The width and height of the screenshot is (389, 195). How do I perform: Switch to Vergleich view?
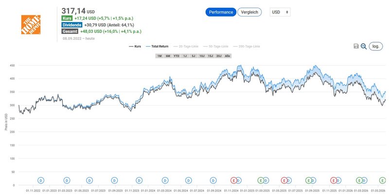tap(249, 12)
